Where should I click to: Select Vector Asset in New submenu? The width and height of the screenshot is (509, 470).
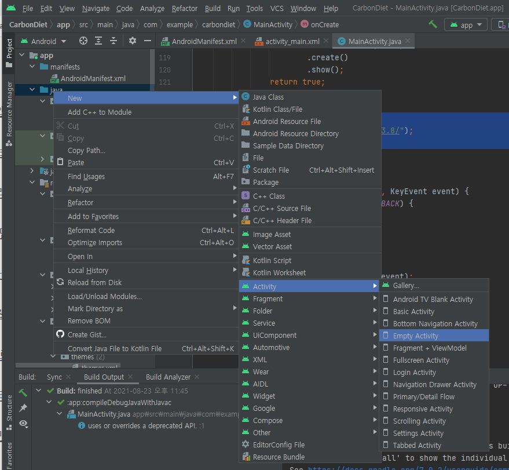point(310,246)
